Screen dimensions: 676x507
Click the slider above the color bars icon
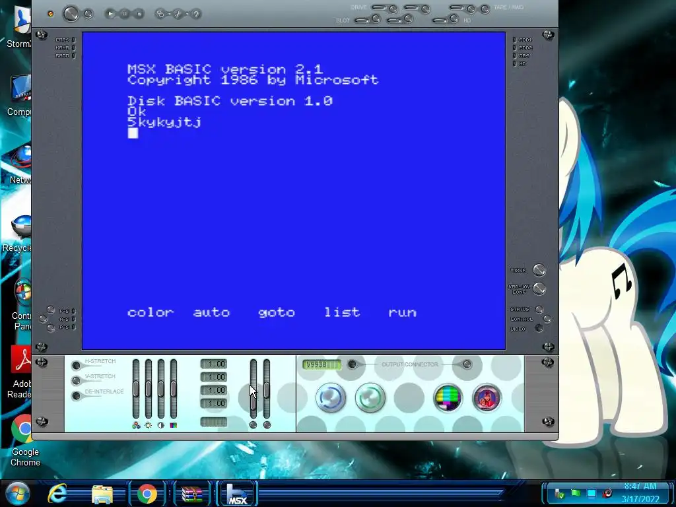coord(174,389)
